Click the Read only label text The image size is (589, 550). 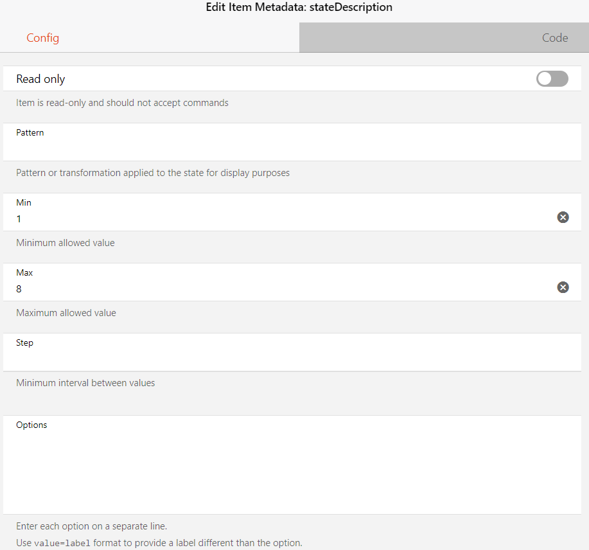(40, 79)
